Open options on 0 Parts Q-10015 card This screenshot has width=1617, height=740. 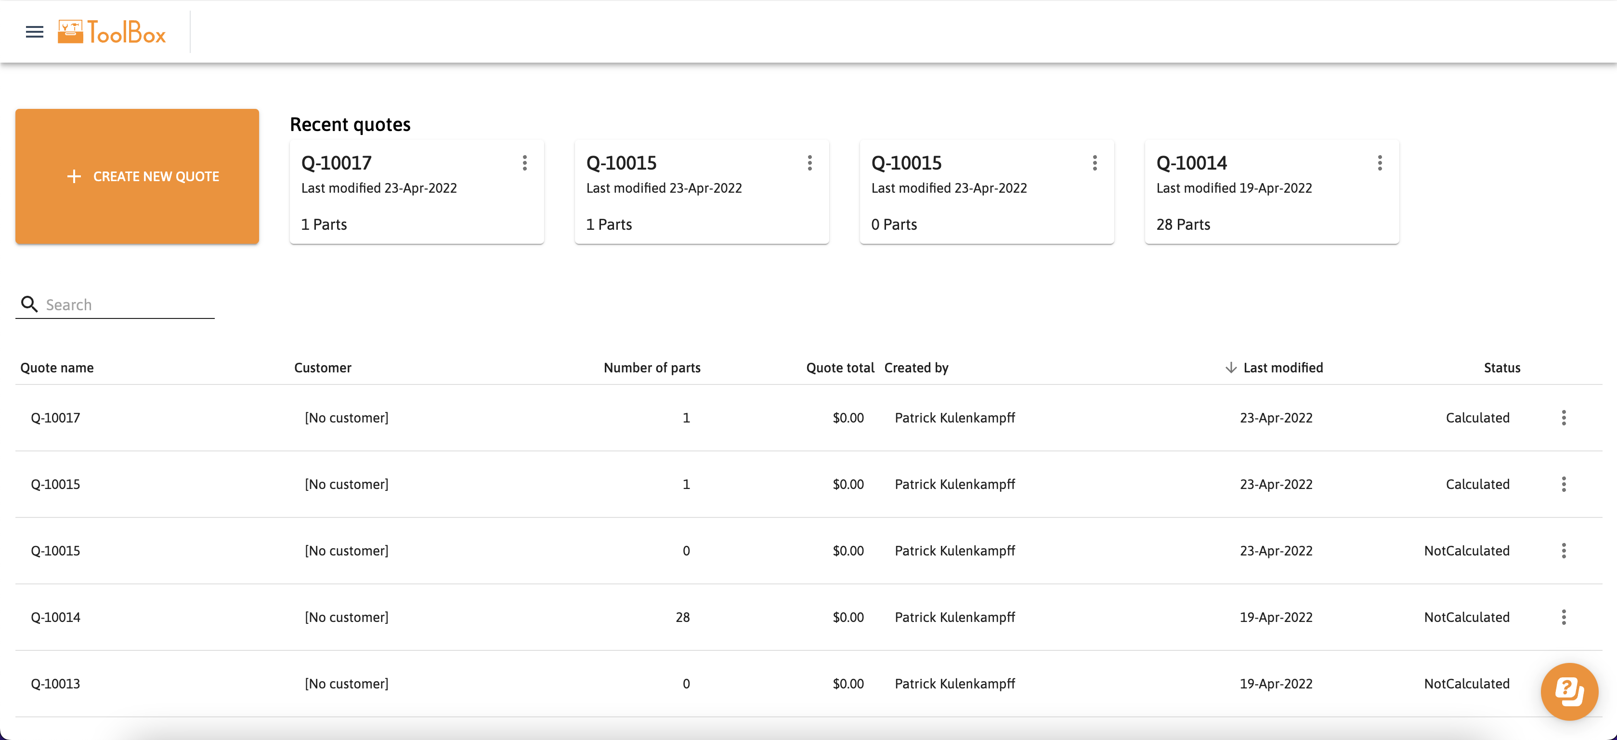point(1094,163)
